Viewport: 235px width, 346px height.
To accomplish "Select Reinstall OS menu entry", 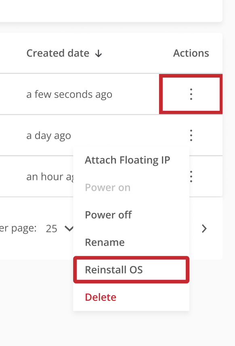I will tap(131, 270).
